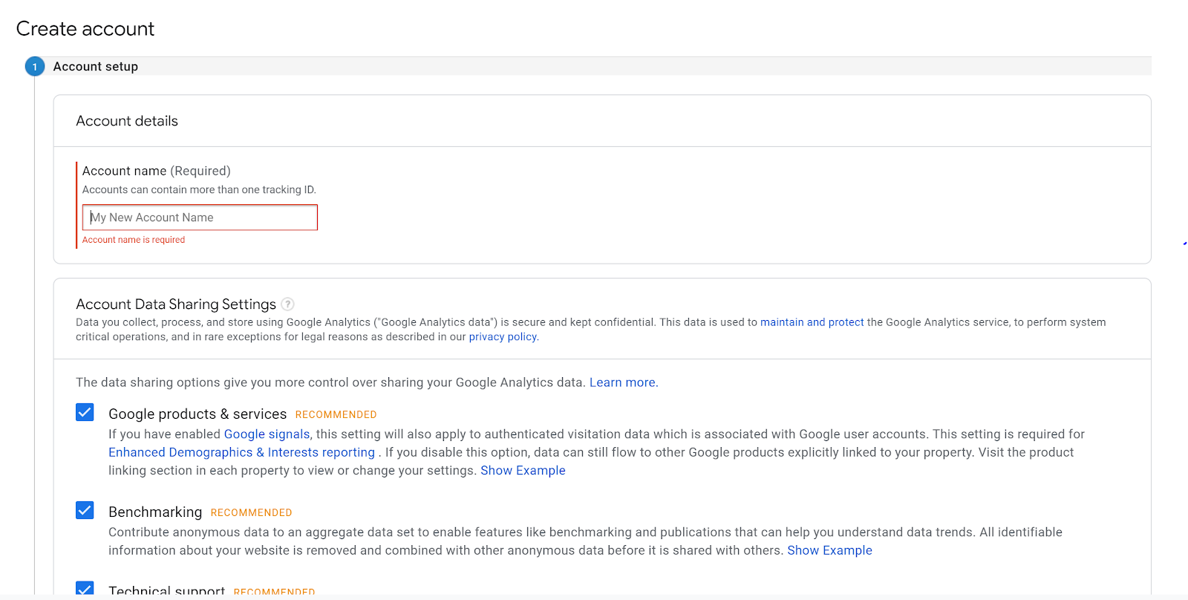
Task: Show Example for Benchmarking
Action: click(x=829, y=550)
